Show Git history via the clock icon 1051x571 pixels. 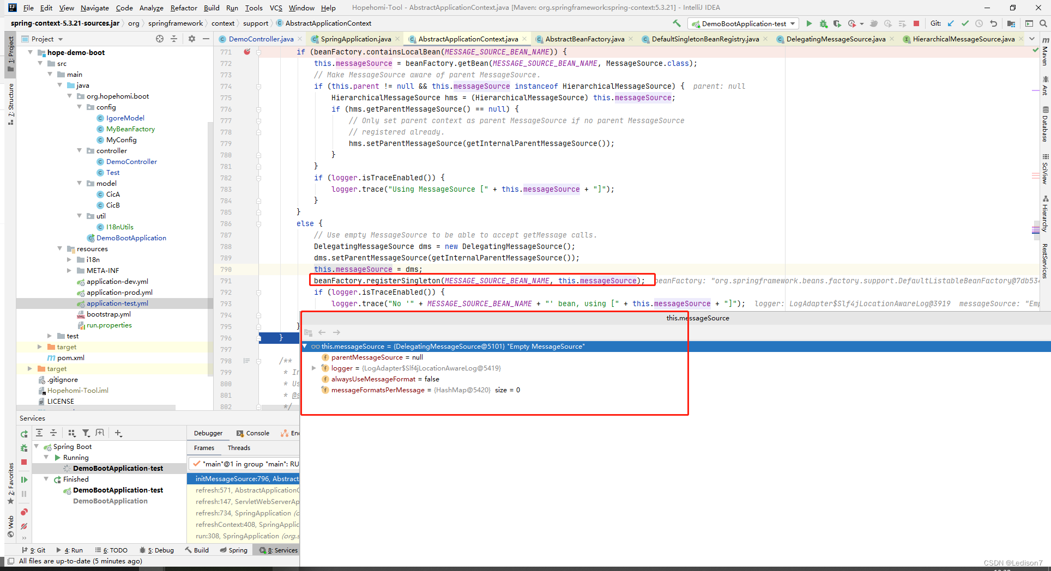979,23
